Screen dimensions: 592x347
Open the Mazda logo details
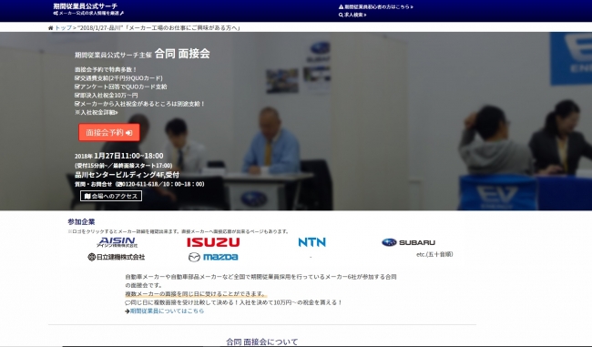click(213, 257)
